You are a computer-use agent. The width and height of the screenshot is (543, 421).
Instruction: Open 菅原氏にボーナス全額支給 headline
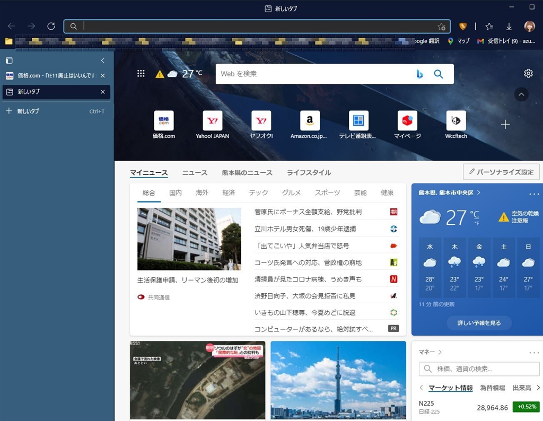pos(308,212)
